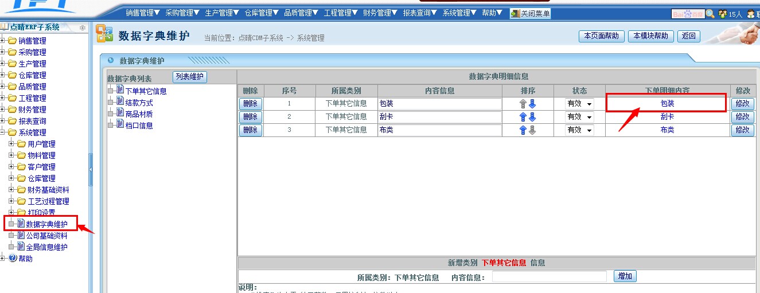Viewport: 760px width, 293px height.
Task: Move row 1 (包装) down with blue arrow
Action: click(x=532, y=104)
